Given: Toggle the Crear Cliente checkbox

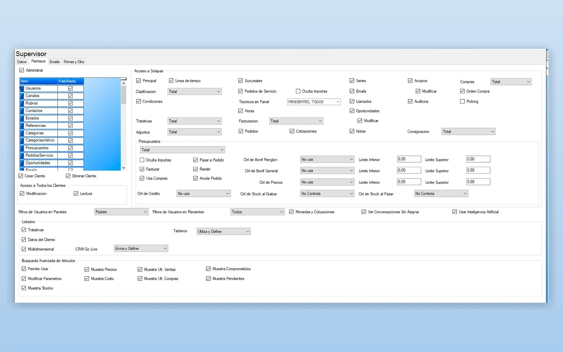Looking at the screenshot, I should pyautogui.click(x=21, y=176).
